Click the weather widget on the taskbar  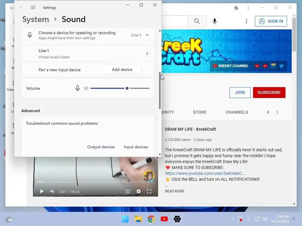[9, 219]
